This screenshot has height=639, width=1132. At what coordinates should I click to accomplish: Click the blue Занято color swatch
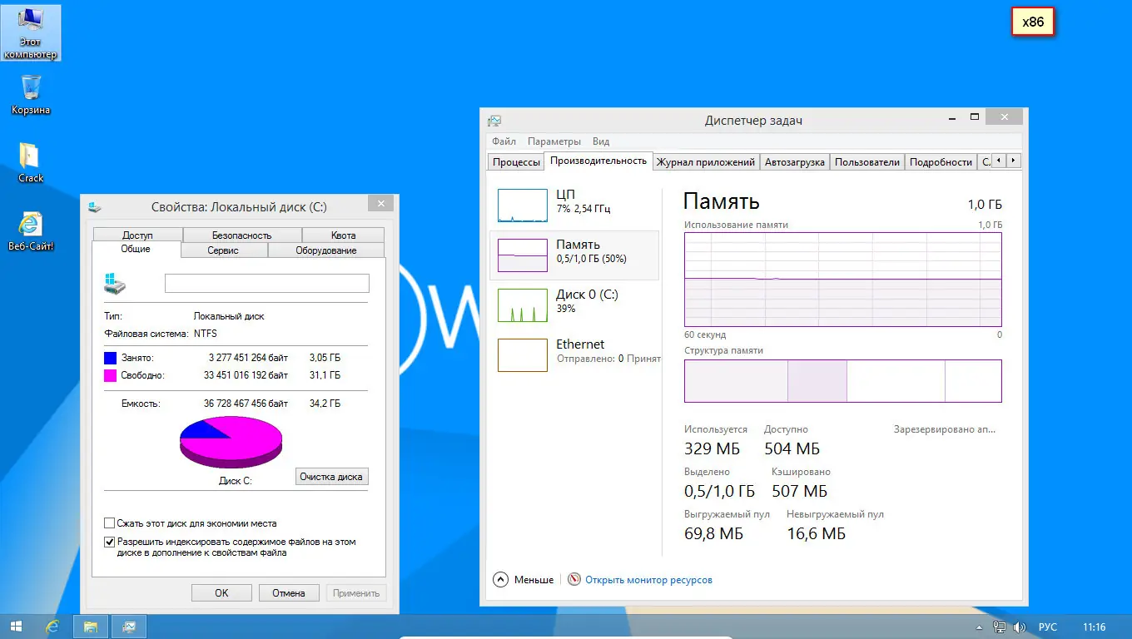pos(111,358)
